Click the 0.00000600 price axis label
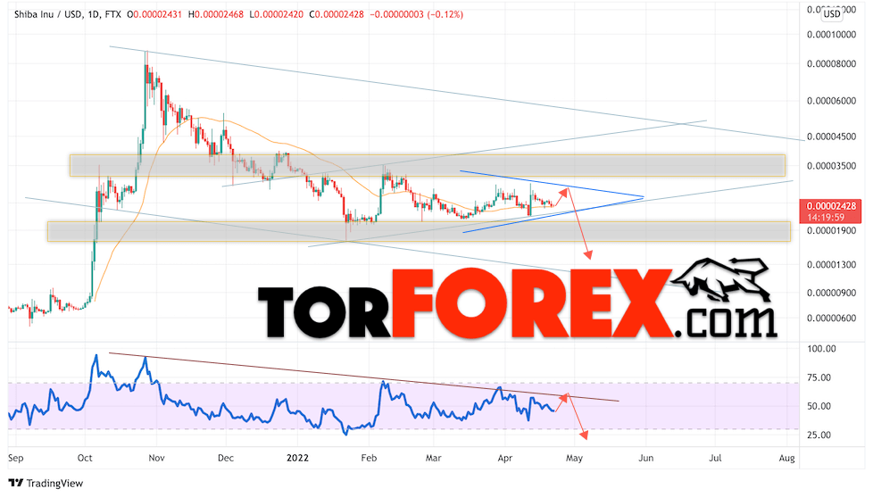 coord(831,319)
